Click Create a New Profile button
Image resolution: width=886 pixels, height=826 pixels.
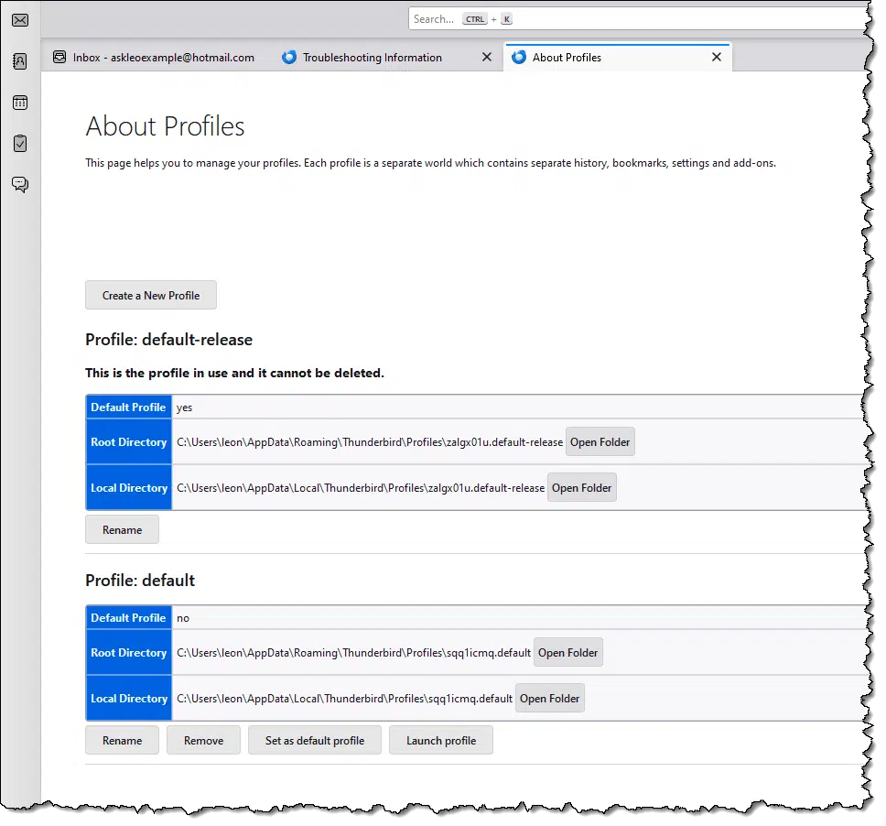pyautogui.click(x=151, y=295)
